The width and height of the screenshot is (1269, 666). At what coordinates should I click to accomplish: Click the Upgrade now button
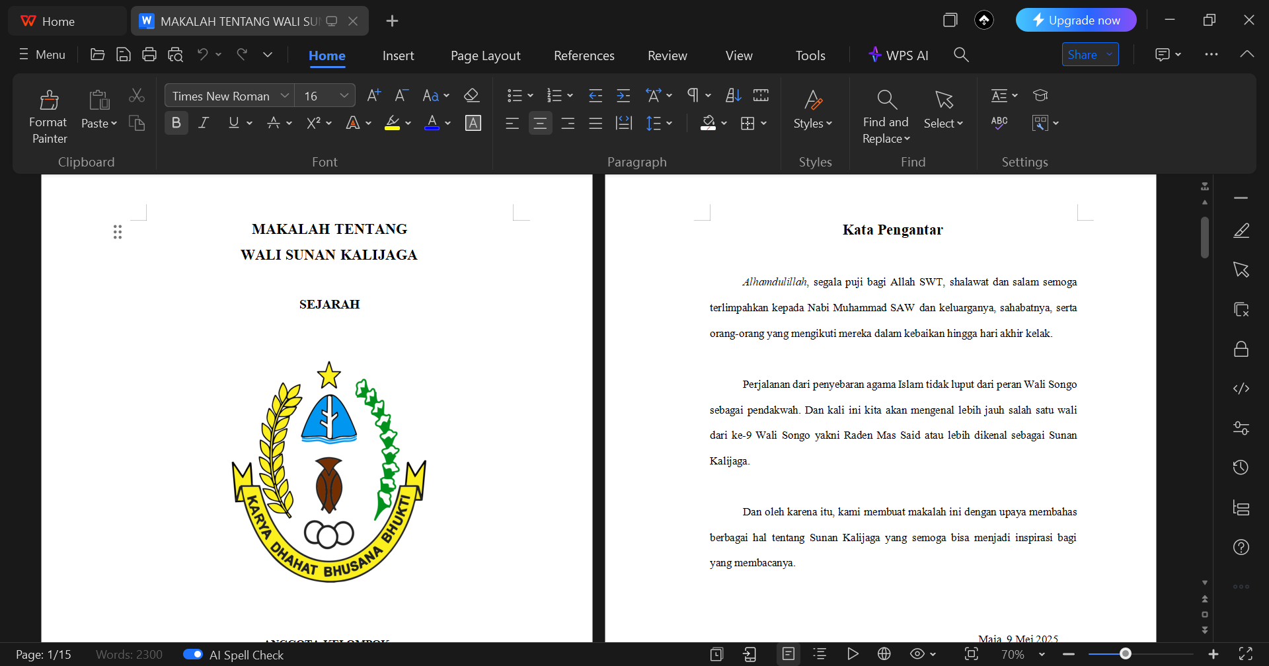pyautogui.click(x=1076, y=20)
